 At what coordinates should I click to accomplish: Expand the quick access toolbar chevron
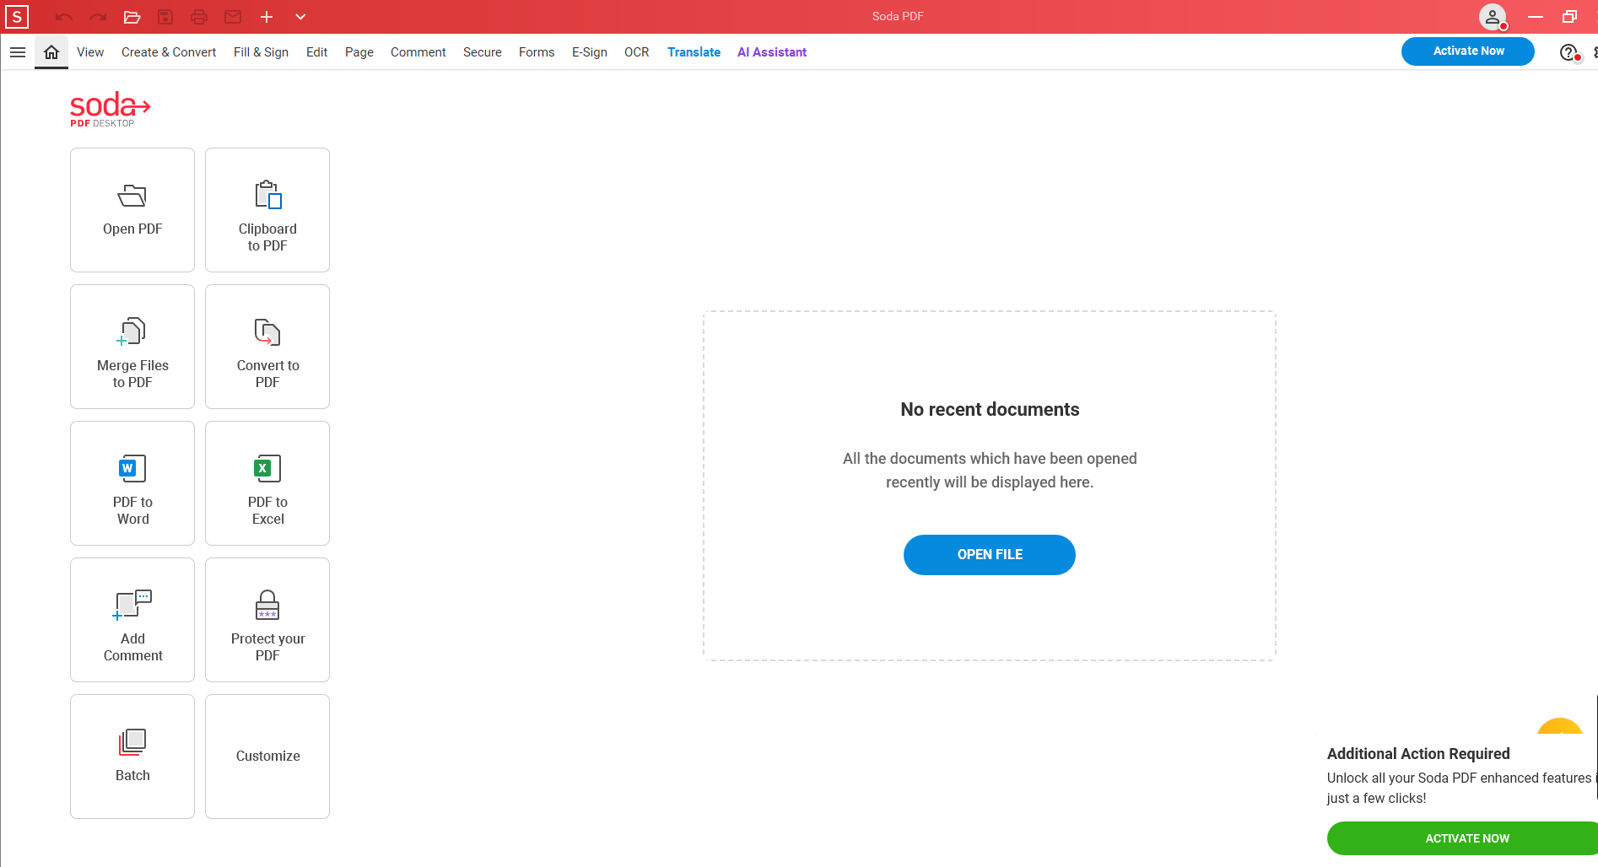tap(300, 17)
